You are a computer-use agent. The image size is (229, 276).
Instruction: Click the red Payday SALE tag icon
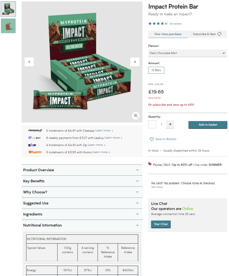click(x=150, y=164)
